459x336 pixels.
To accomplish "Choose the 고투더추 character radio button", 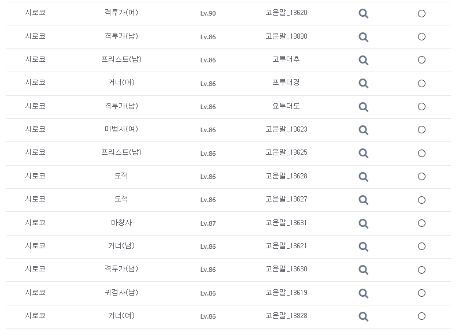I will coord(421,60).
